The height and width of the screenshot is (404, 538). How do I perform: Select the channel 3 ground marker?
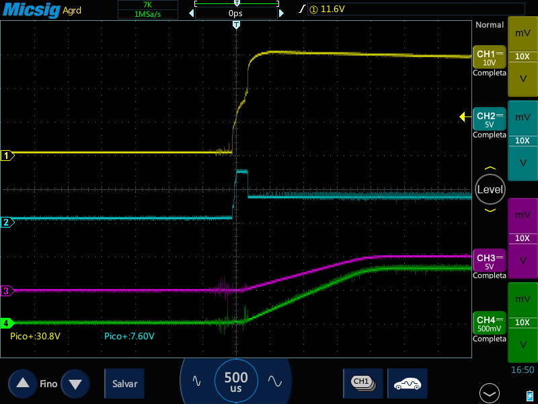[x=7, y=291]
